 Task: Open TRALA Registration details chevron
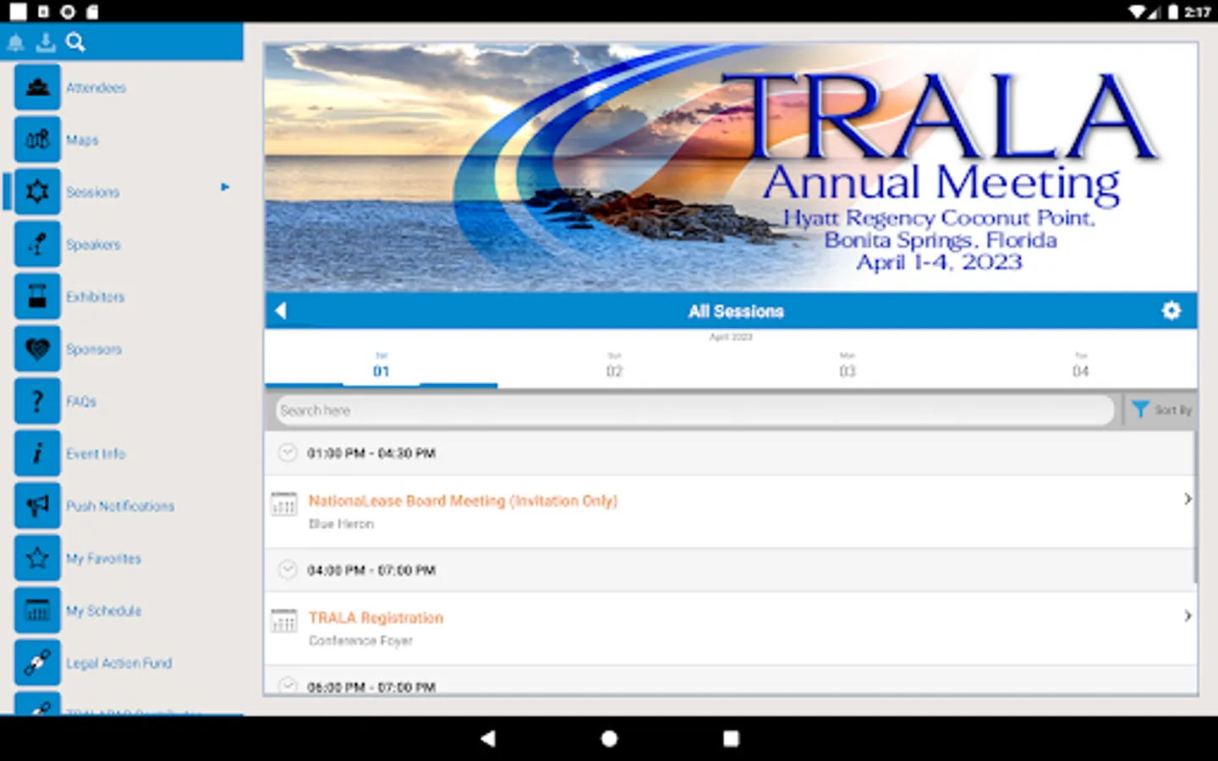point(1188,616)
